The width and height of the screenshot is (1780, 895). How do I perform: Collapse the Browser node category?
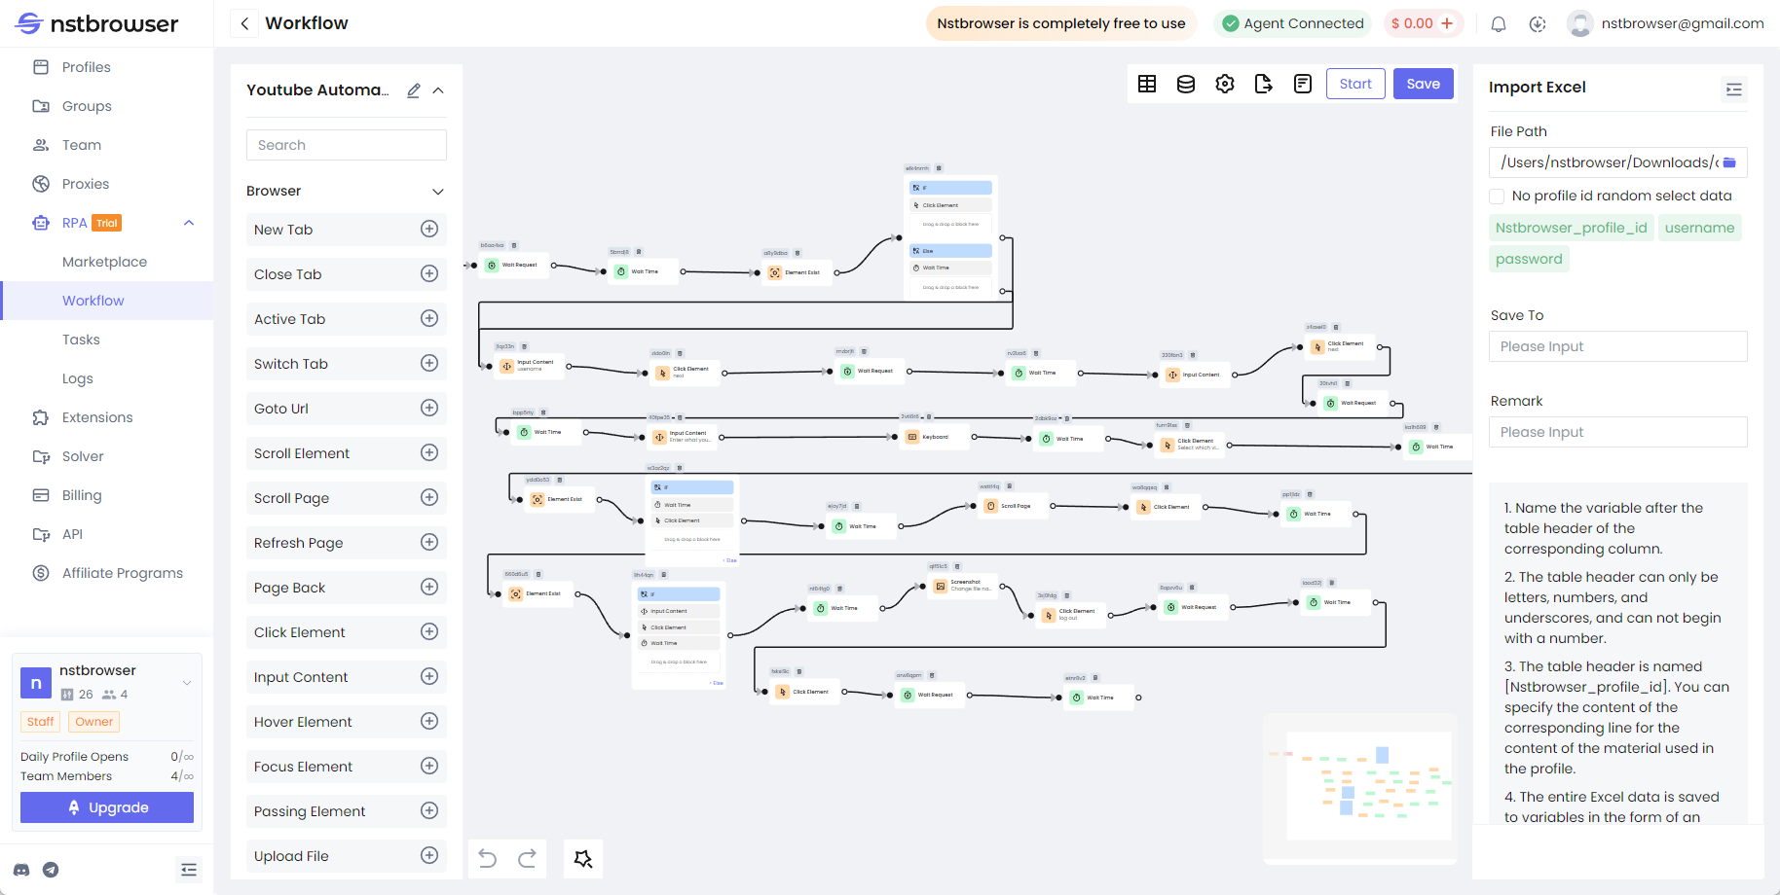(438, 192)
